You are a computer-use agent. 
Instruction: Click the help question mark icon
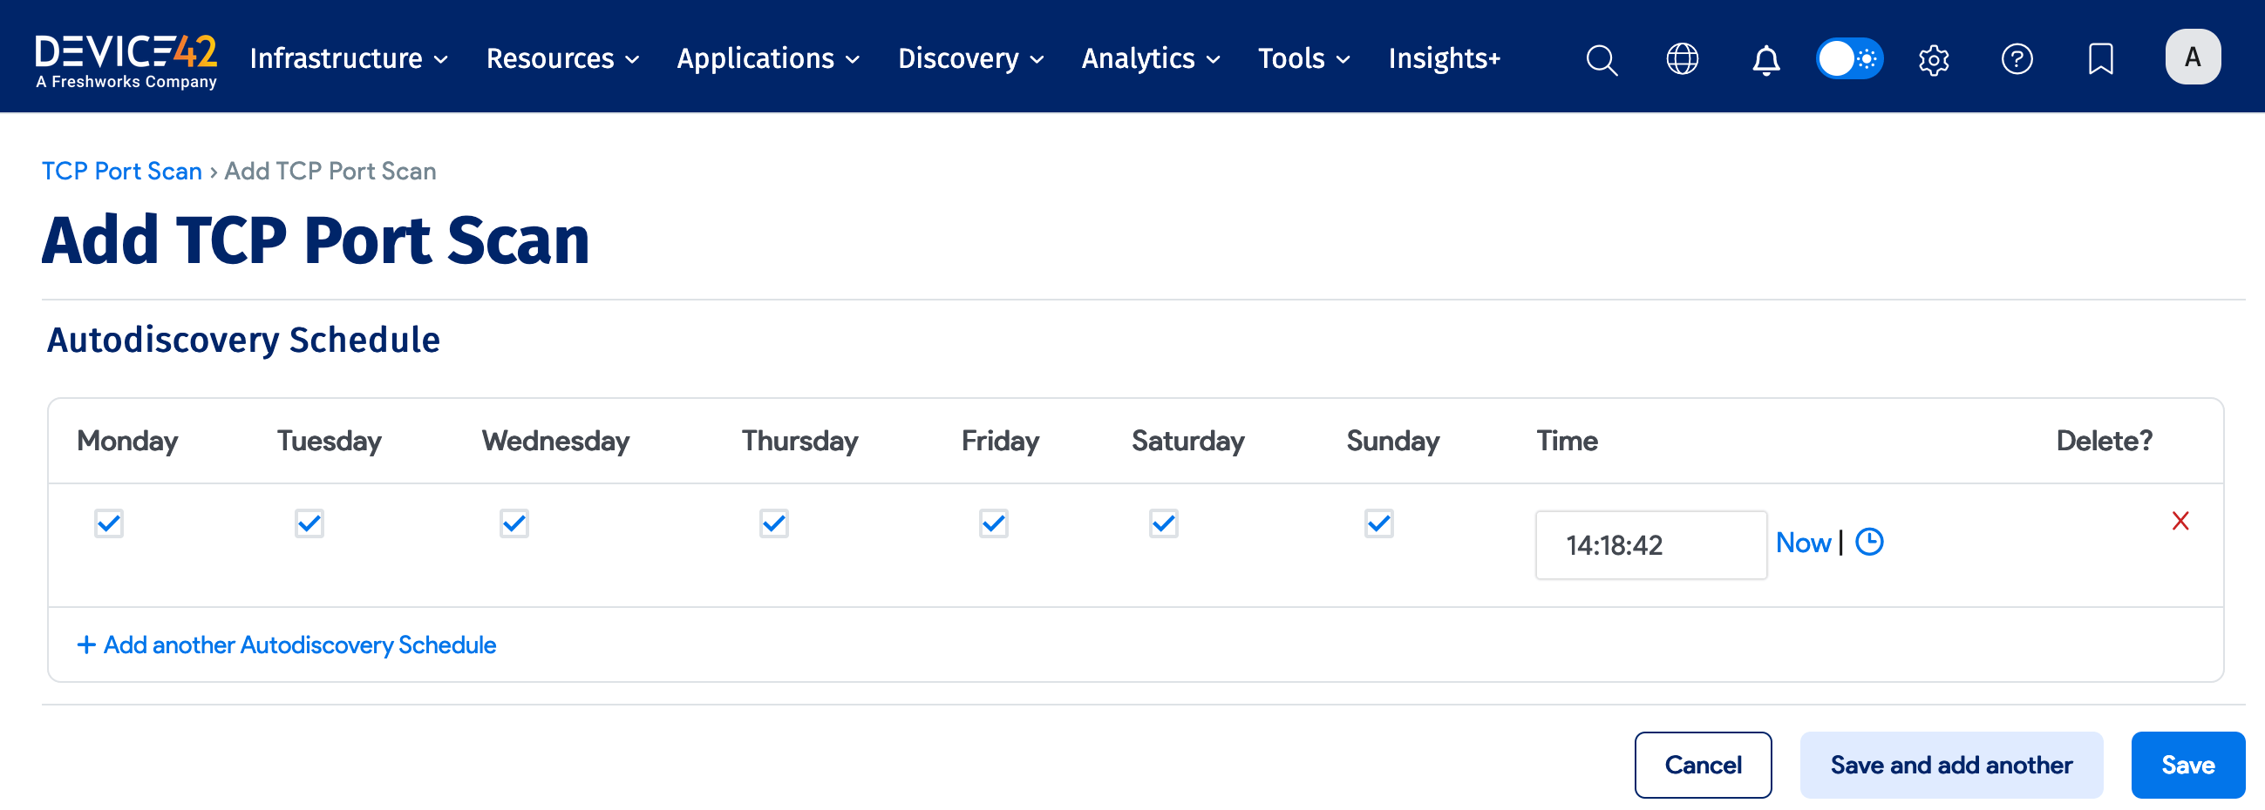pos(2017,60)
